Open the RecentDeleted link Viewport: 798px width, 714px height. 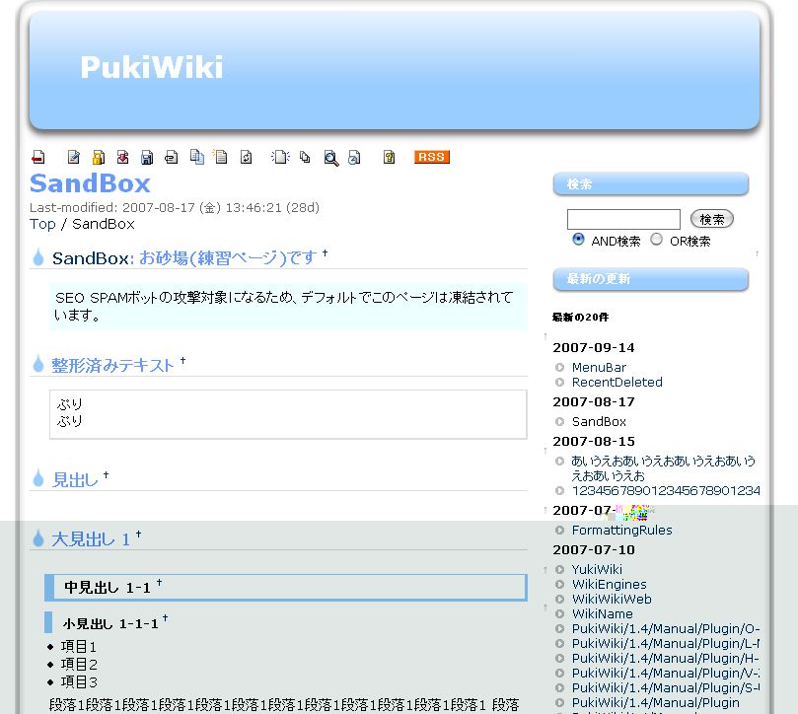click(x=617, y=382)
